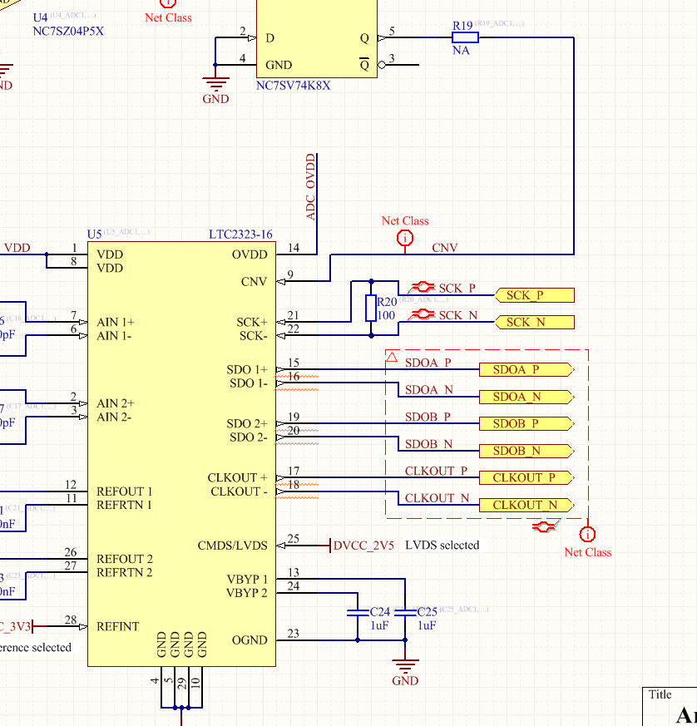Select the SDOB_N net label
The height and width of the screenshot is (726, 697).
[429, 444]
